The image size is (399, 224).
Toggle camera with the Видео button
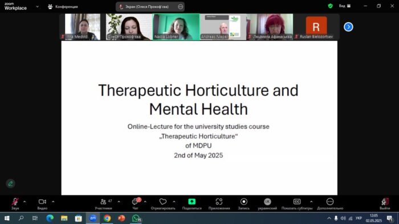42,204
